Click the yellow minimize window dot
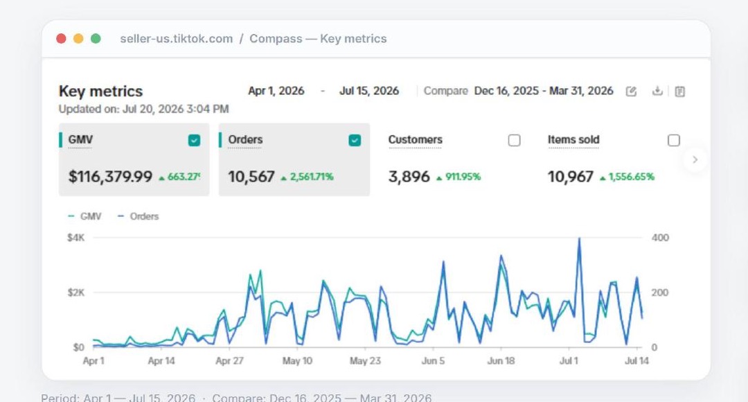The height and width of the screenshot is (402, 748). [78, 39]
